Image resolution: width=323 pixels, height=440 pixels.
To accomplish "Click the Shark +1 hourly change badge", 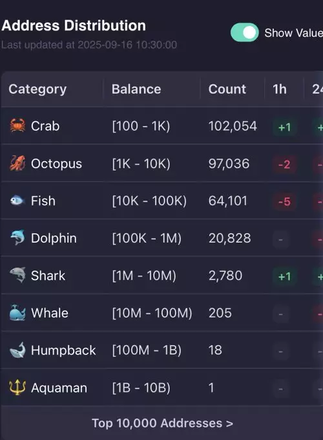I will coord(285,277).
